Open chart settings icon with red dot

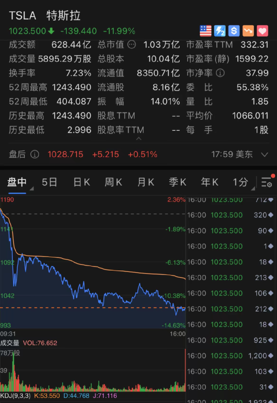267,181
